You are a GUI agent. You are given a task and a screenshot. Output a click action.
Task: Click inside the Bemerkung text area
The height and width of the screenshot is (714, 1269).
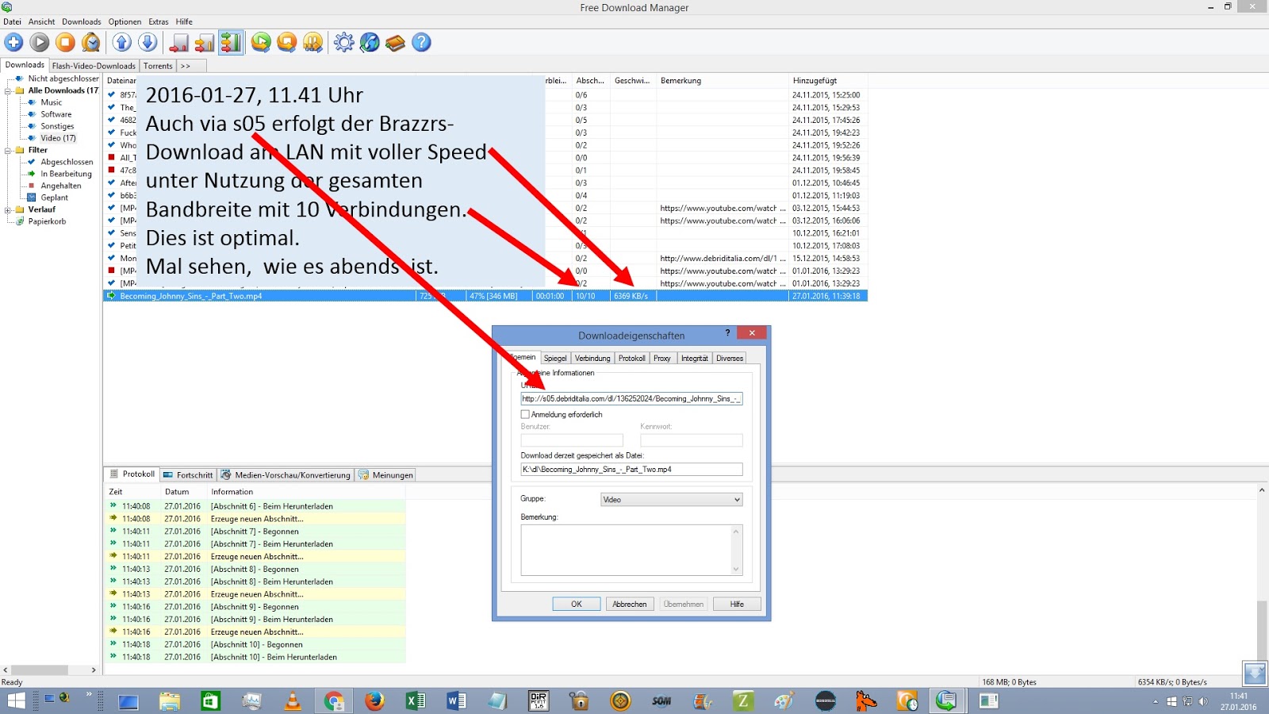(627, 550)
